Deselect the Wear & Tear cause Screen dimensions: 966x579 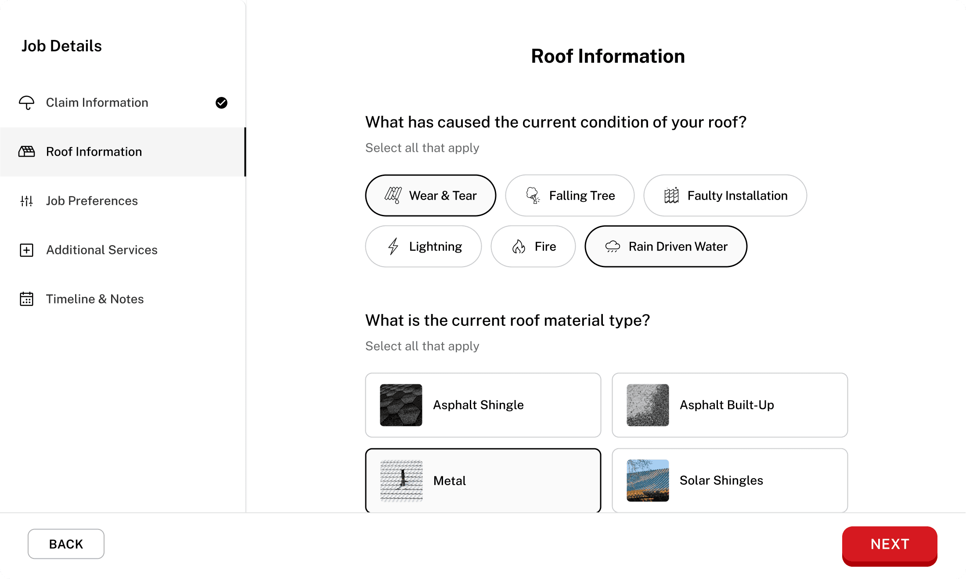430,196
